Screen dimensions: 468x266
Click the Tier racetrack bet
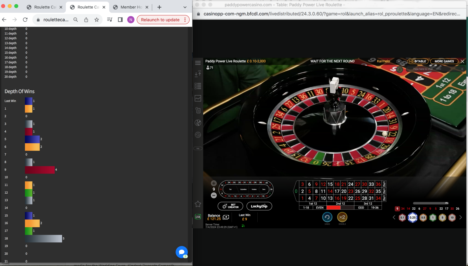click(230, 189)
